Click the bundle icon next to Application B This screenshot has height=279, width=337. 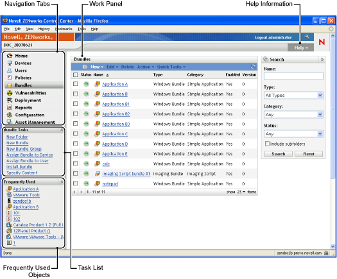(x=97, y=94)
